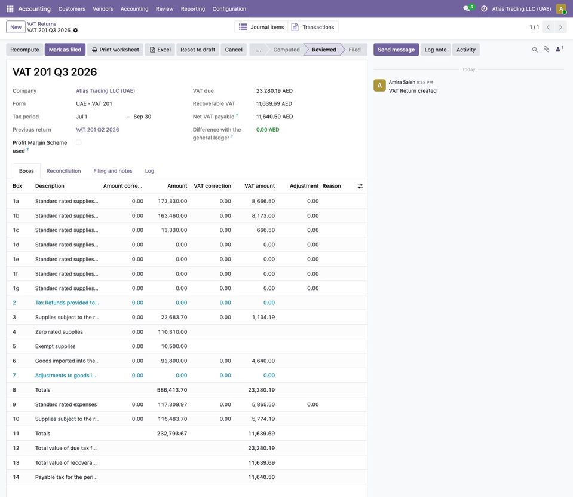Image resolution: width=573 pixels, height=497 pixels.
Task: Click the Log note button
Action: click(x=436, y=50)
